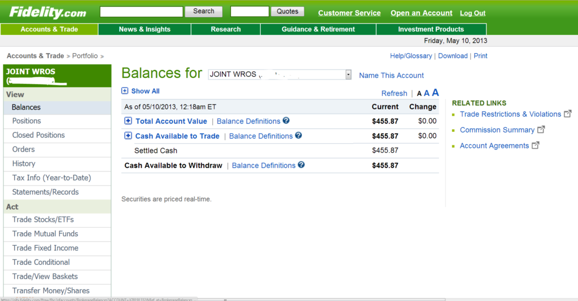Set text size to small A

coord(419,94)
